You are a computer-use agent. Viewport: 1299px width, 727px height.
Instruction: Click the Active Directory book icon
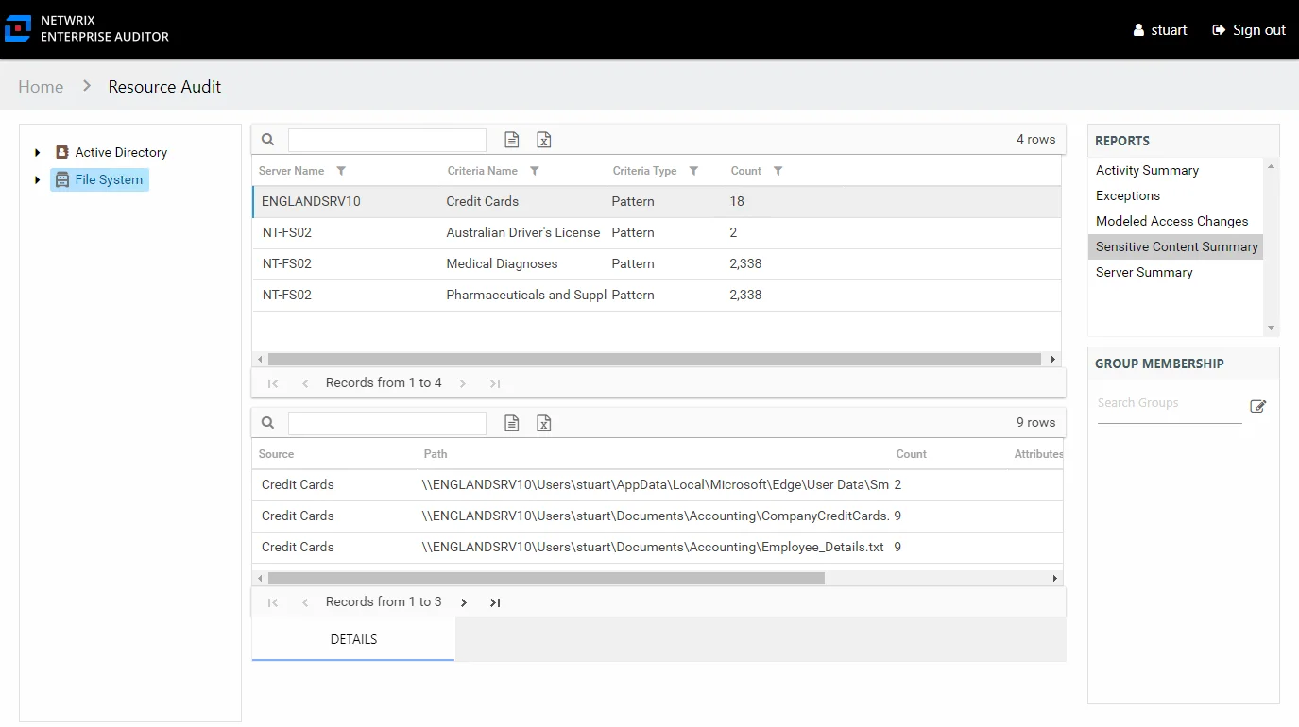pos(62,152)
